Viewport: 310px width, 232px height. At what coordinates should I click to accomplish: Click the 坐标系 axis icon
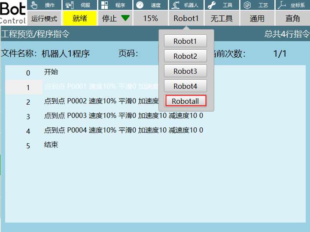282,5
